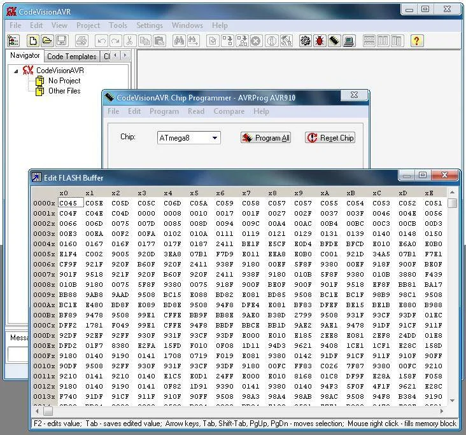Switch to the Navigator tab

[25, 55]
